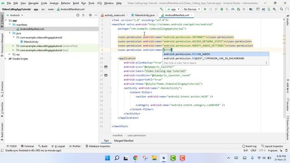Open Windows Start menu
The height and width of the screenshot is (163, 290).
coord(107,158)
